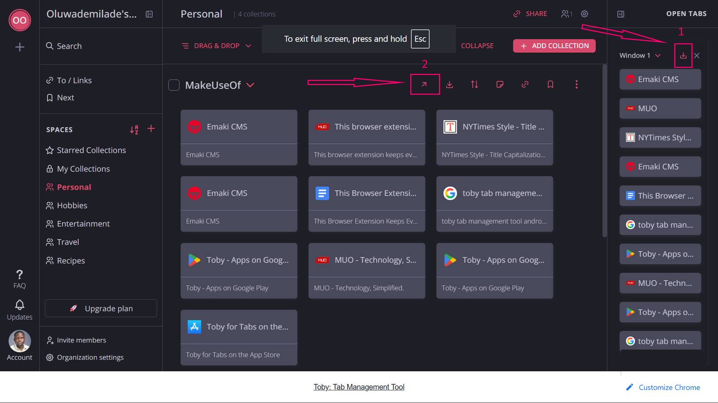Image resolution: width=718 pixels, height=403 pixels.
Task: Open Updates notifications bell
Action: coord(20,310)
